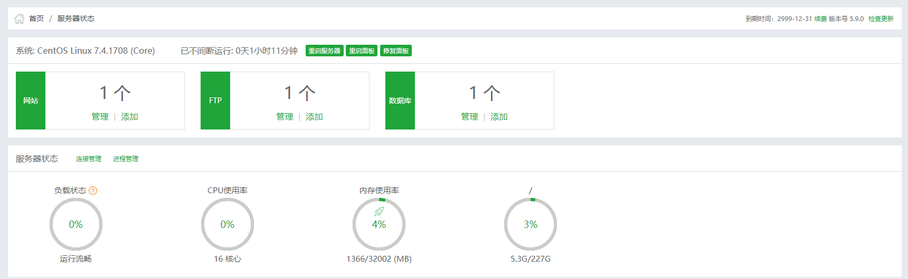Click the 1366/32002 (MB) memory value
Screen dimensions: 908x279
(379, 258)
